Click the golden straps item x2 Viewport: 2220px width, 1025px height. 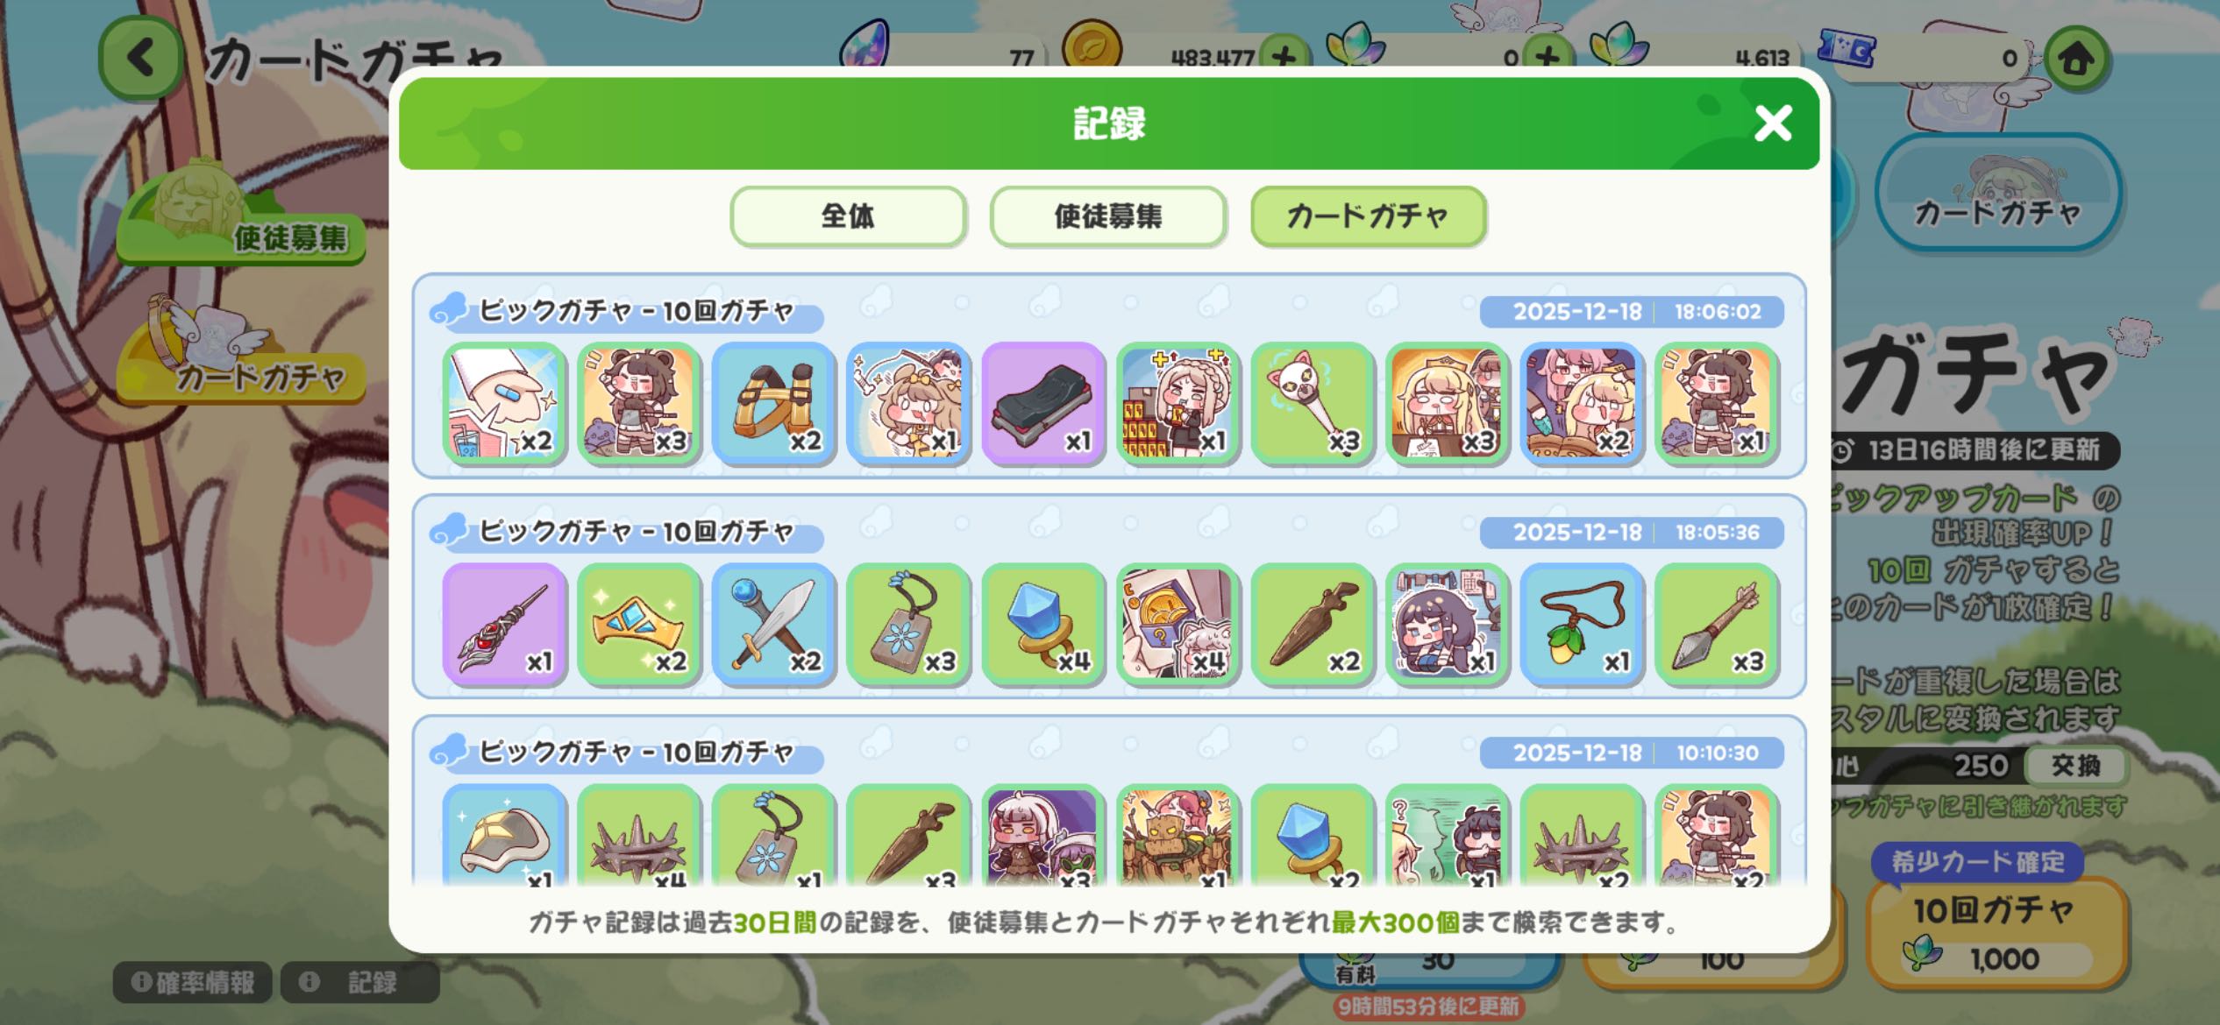pos(773,403)
